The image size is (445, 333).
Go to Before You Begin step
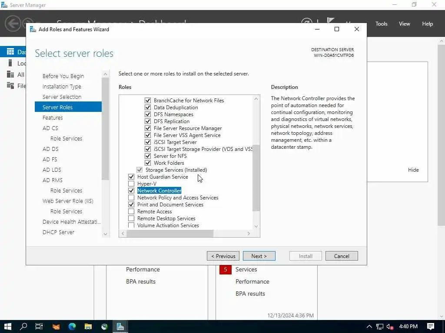pos(63,76)
